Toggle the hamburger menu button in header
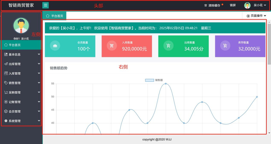 (45, 5)
